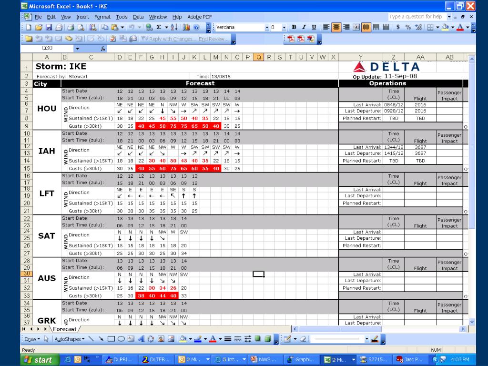The width and height of the screenshot is (488, 366).
Task: Apply the Currency style dollar icon
Action: [x=398, y=27]
